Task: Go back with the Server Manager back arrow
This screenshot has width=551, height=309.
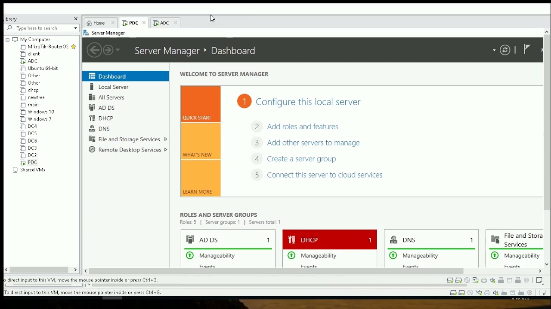Action: click(x=94, y=50)
